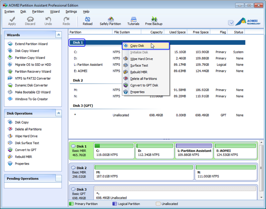Click Wipe Hard Drive in Disk Operations panel
The image size is (266, 209).
[23, 136]
